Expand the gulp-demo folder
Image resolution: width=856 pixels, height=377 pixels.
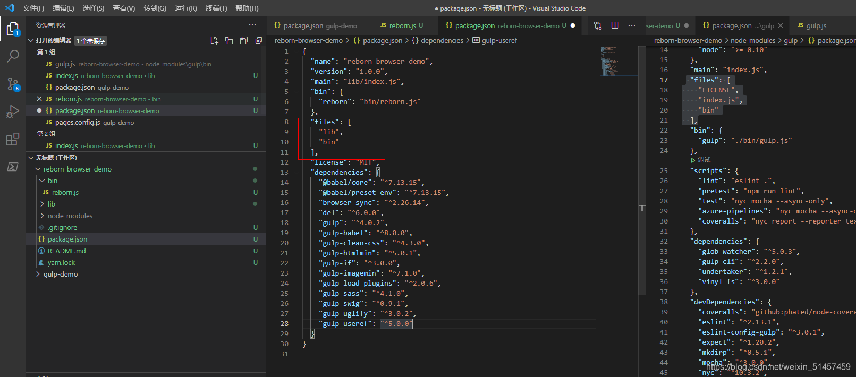tap(38, 274)
